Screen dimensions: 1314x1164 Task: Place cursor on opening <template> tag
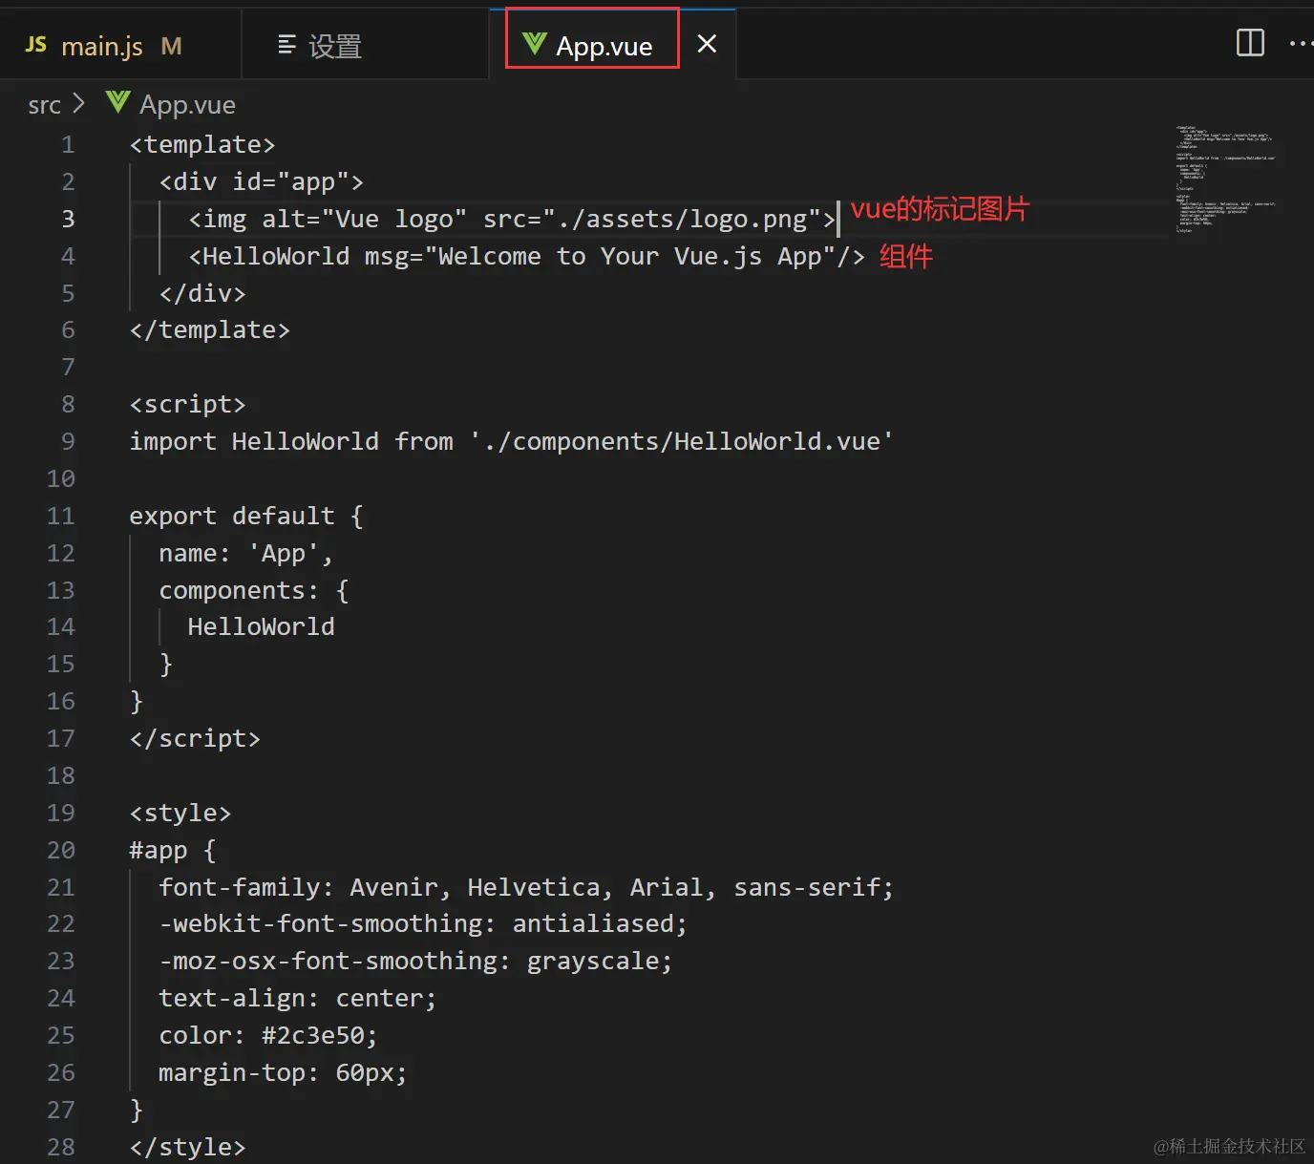tap(202, 145)
